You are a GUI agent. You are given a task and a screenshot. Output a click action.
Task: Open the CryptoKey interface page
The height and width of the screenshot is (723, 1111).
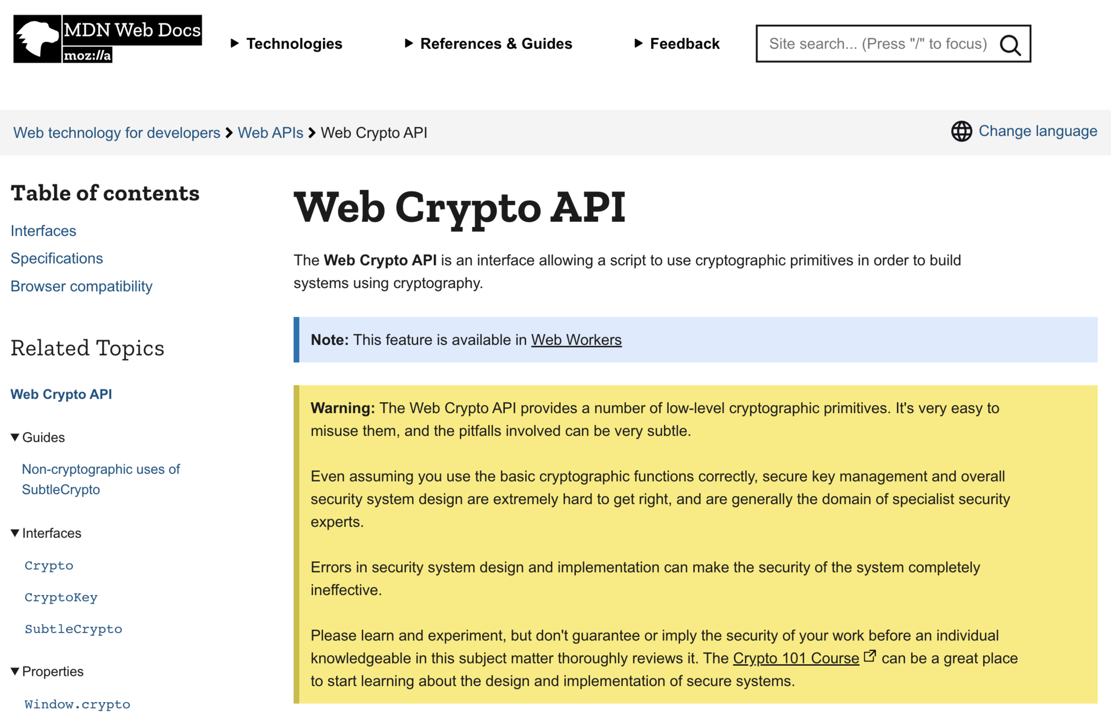pyautogui.click(x=61, y=598)
